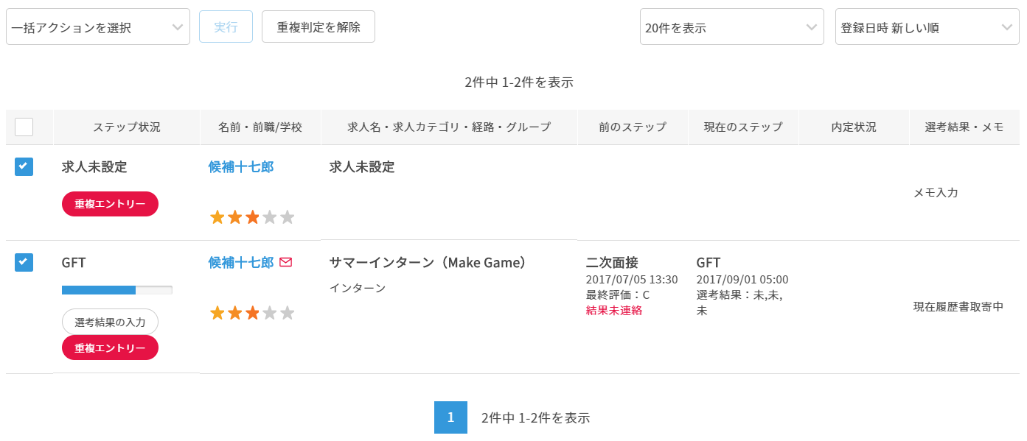1027x441 pixels.
Task: Open the 一括アクションを選択 dropdown
Action: point(98,27)
